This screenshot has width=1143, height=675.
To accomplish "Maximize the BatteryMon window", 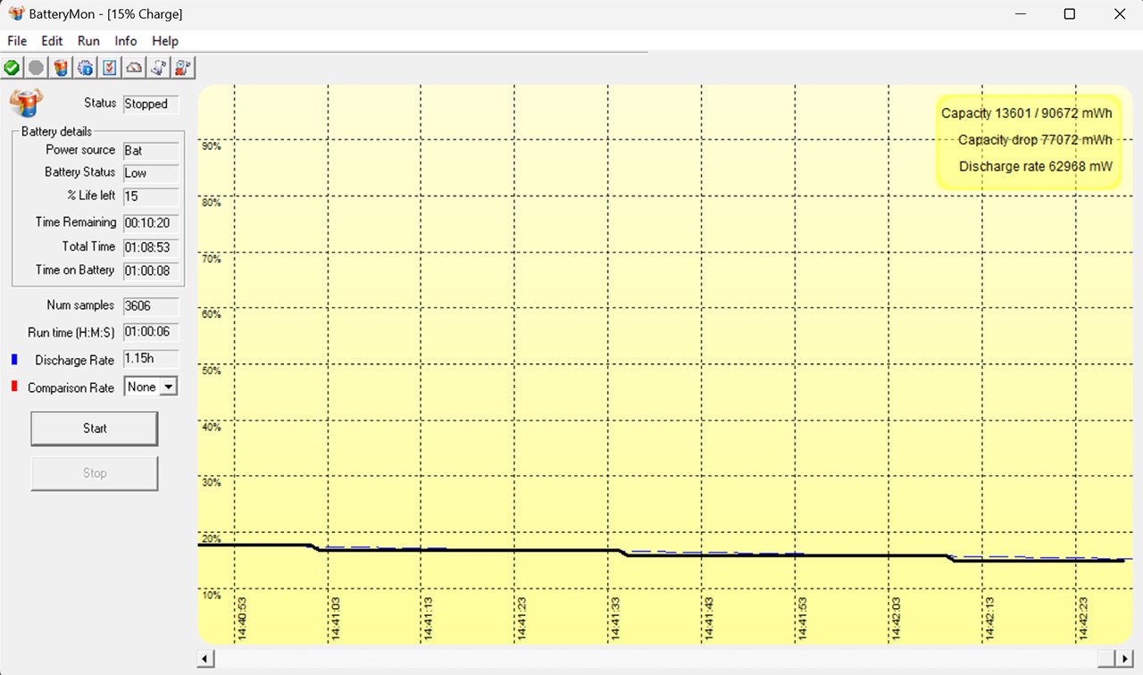I will tap(1069, 14).
